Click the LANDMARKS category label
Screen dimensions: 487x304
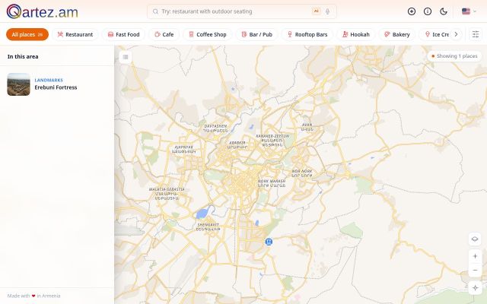tap(49, 80)
